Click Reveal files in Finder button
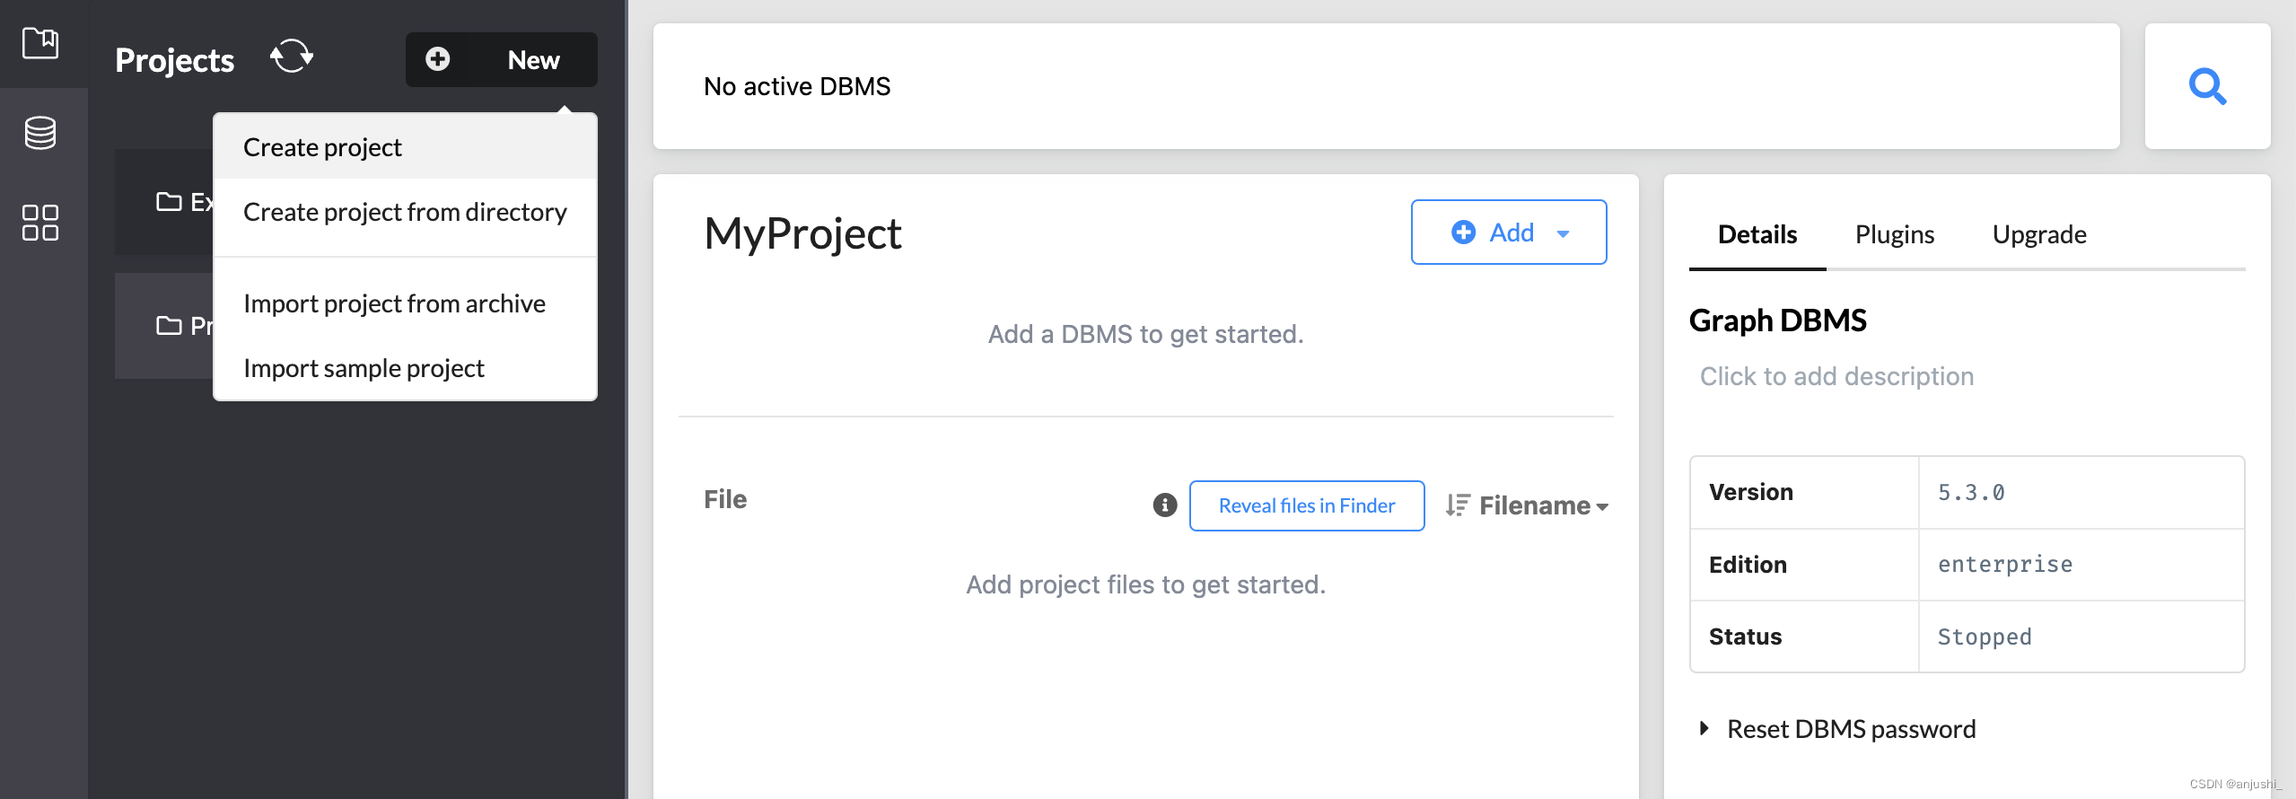 point(1306,505)
